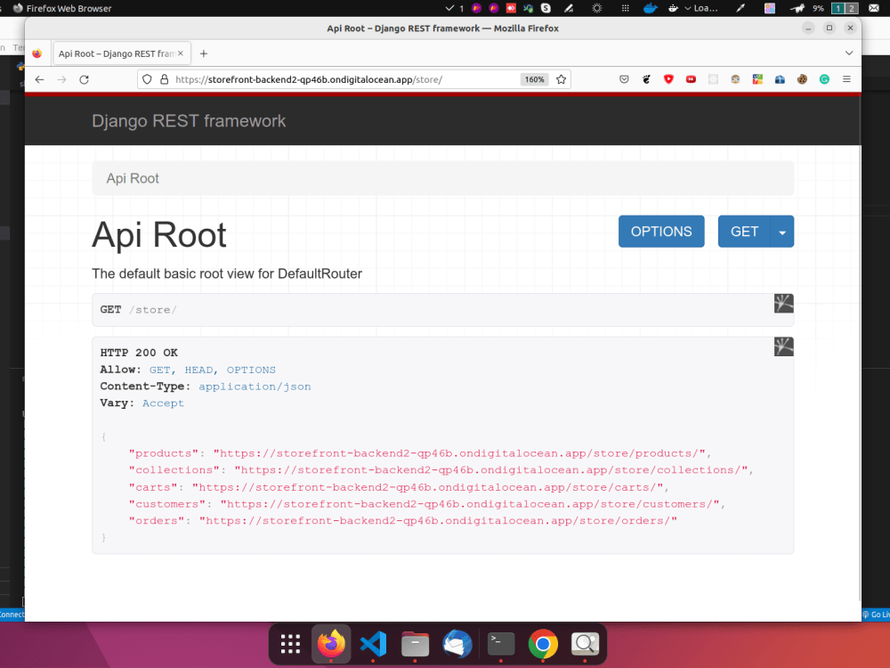
Task: Click the 'HTTP 200 OK' status text
Action: 139,352
